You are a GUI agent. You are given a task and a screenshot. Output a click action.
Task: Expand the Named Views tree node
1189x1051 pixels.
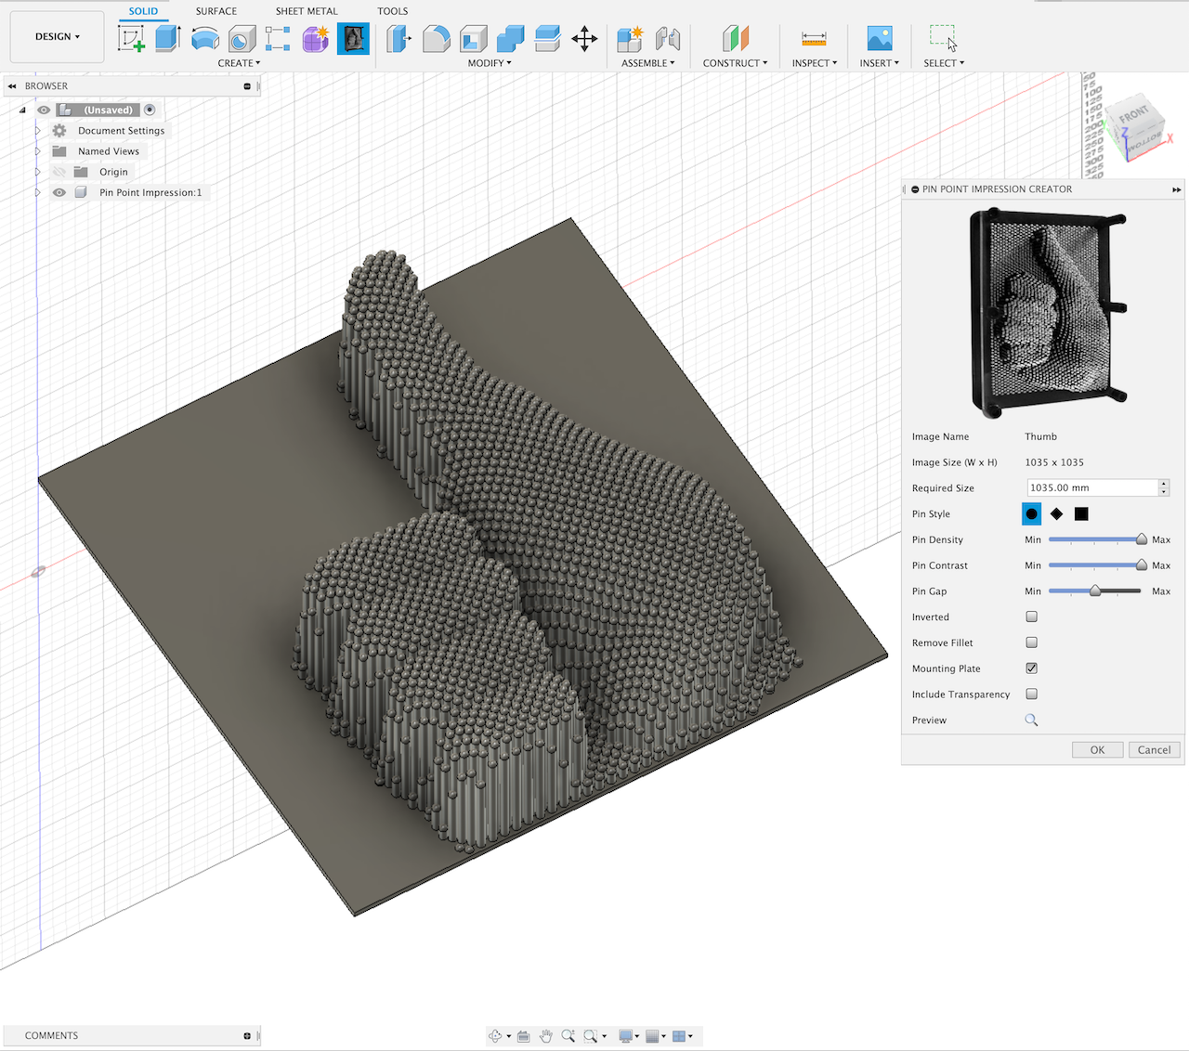[38, 151]
